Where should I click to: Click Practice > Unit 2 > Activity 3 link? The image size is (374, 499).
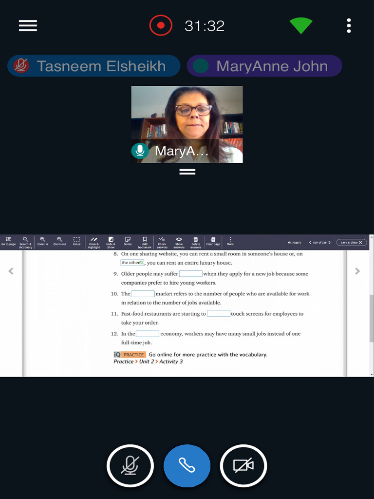[148, 362]
